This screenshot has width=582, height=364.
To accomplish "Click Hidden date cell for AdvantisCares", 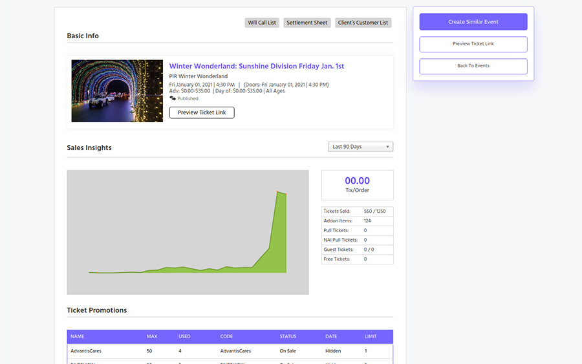I will (x=333, y=351).
